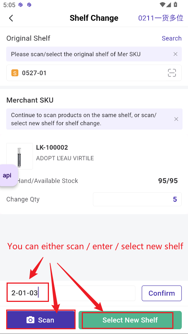Screen dimensions: 188x334
Task: Tap the ADOPT L'EAU VIRTILE product name
Action: 65,158
